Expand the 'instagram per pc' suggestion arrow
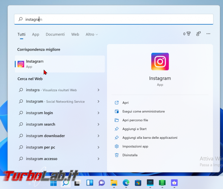 (x=98, y=147)
